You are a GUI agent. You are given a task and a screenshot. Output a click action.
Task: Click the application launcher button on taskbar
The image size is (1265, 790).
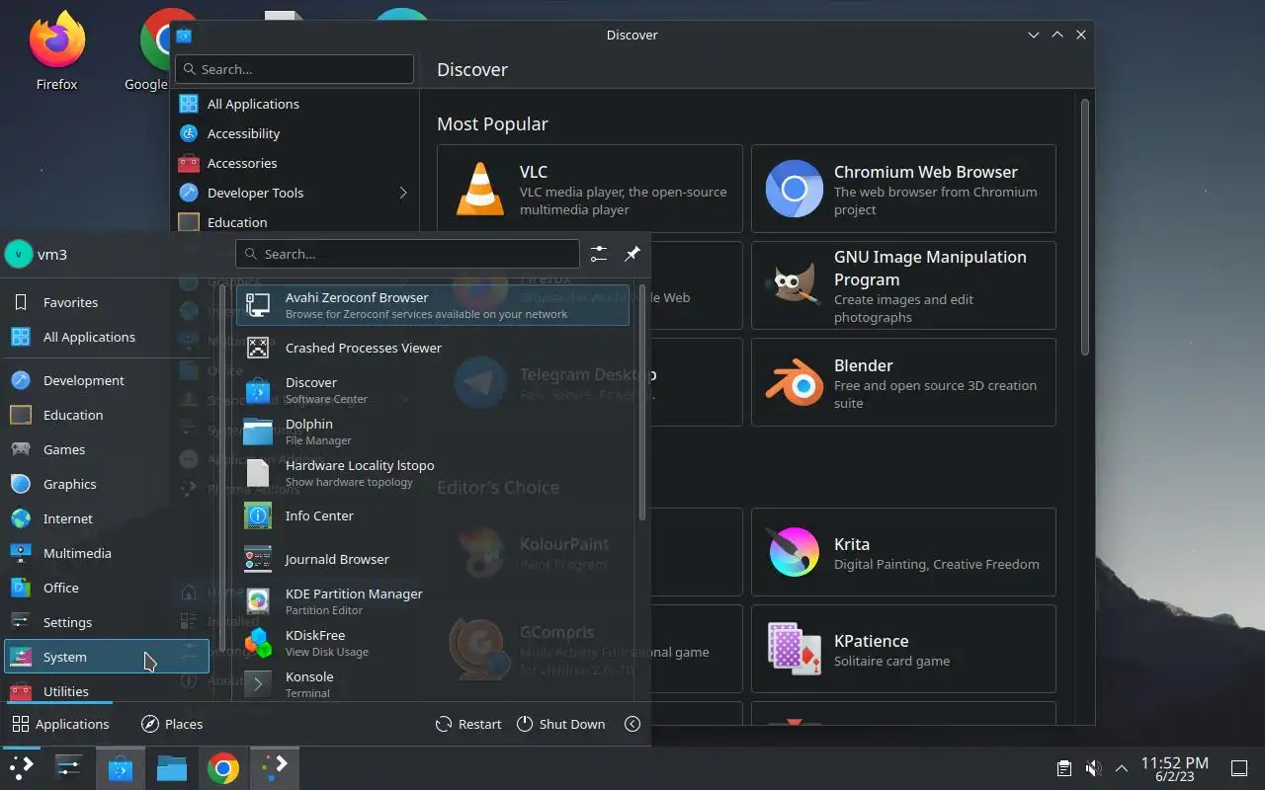[x=21, y=767]
